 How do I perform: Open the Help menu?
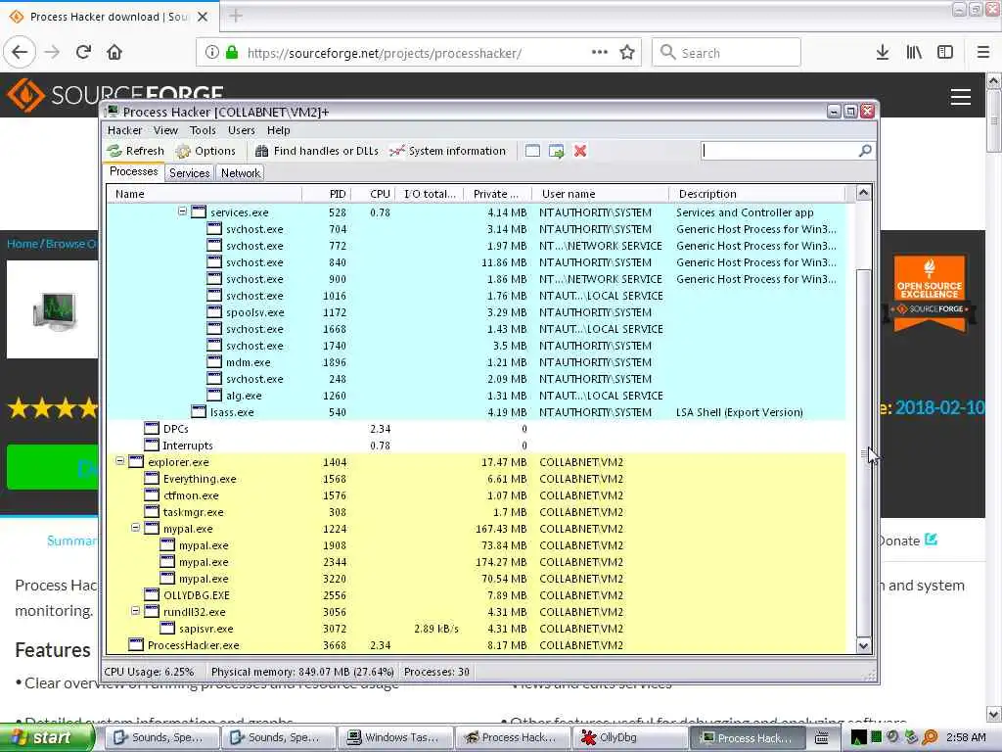(x=279, y=130)
